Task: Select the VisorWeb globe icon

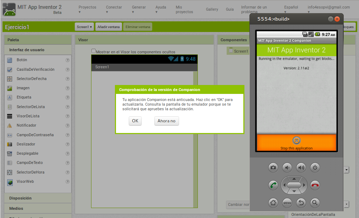Action: [x=10, y=182]
